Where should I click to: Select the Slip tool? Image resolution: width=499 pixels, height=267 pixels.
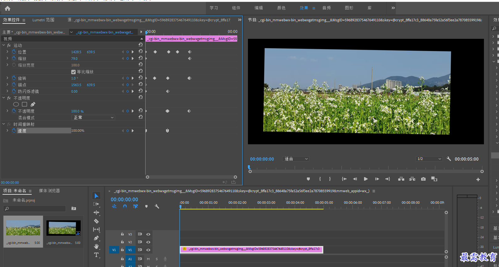pos(96,229)
